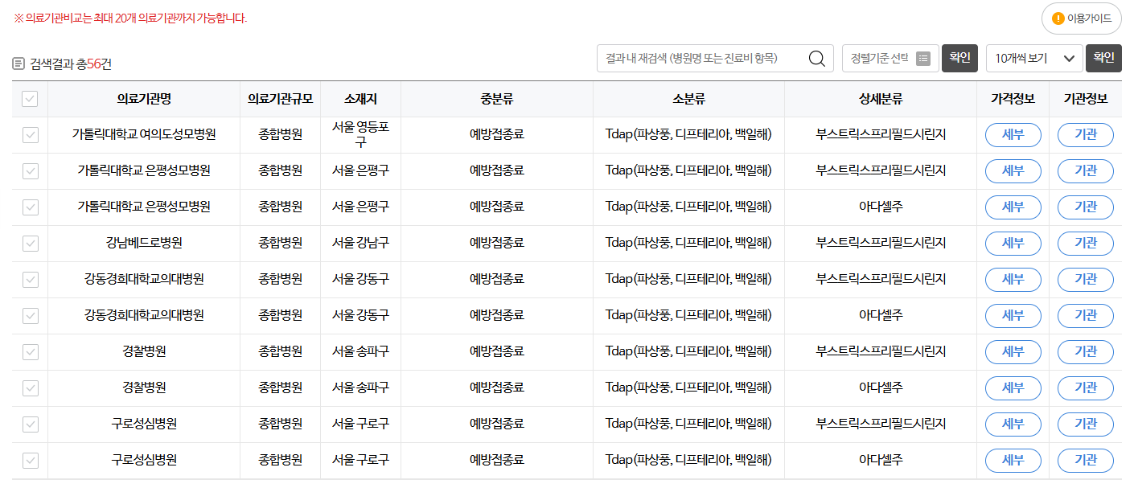This screenshot has width=1134, height=488.
Task: Click the 서울 영등포구 location cell
Action: [360, 135]
